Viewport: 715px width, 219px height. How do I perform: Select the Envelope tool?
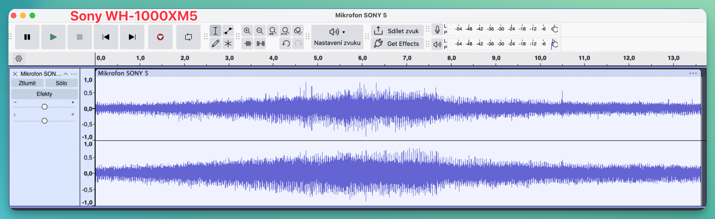pyautogui.click(x=228, y=31)
